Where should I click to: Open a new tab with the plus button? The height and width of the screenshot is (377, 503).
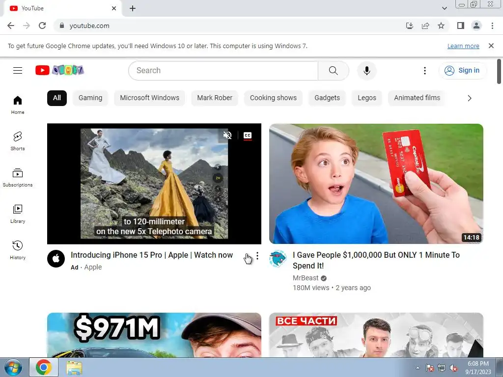click(133, 9)
